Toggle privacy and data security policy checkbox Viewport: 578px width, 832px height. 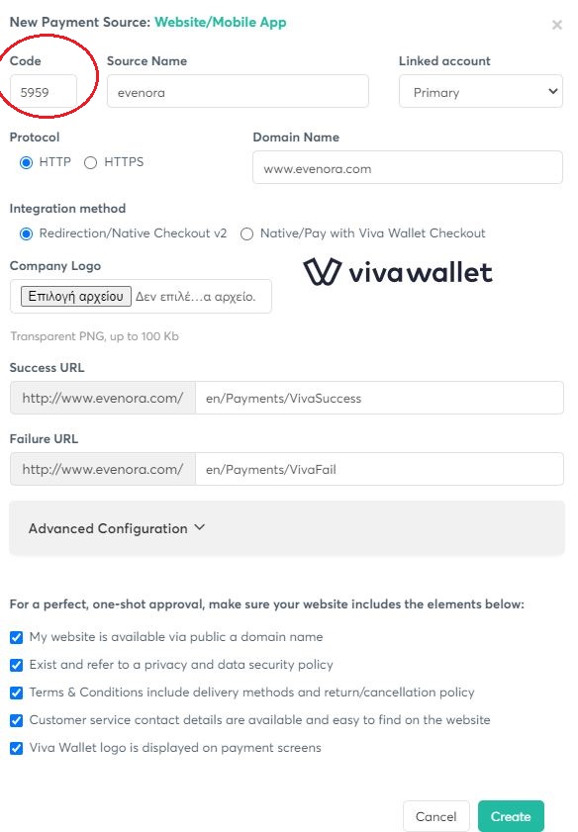tap(17, 665)
